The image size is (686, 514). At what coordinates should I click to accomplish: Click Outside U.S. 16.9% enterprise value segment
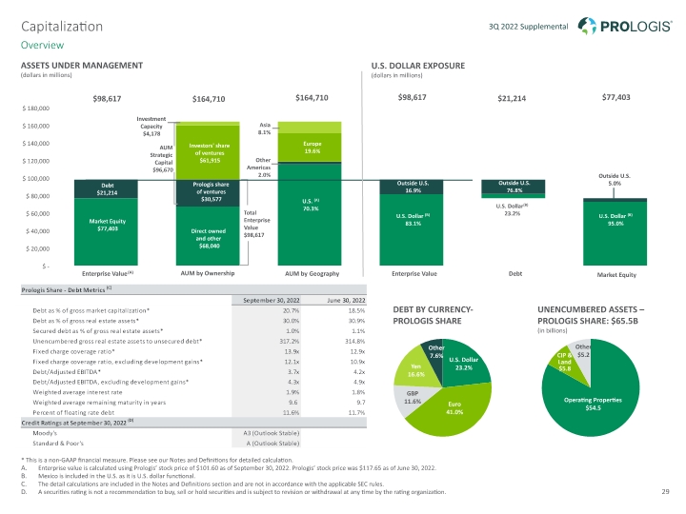point(412,188)
